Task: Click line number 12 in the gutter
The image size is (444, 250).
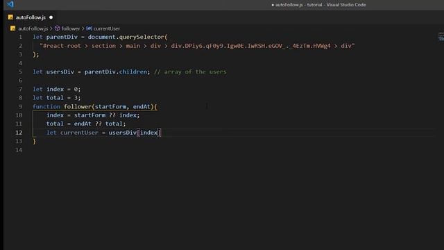Action: tap(19, 133)
